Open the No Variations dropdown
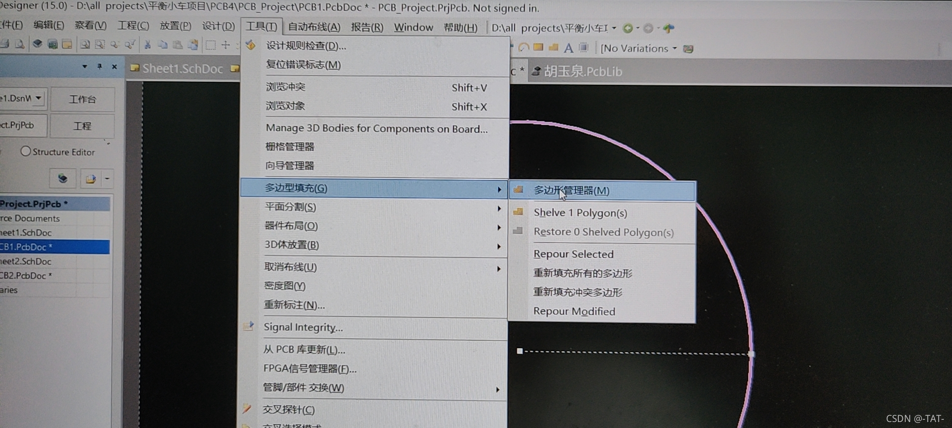The image size is (952, 428). pos(674,49)
